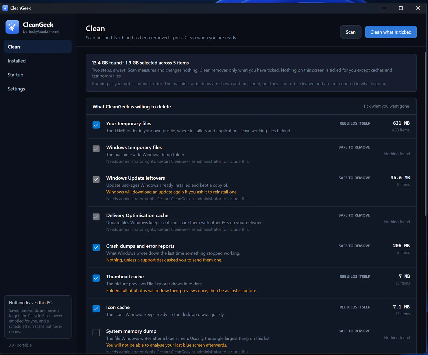Click SAFE TO REMOVE tag on Crash dumps
Screen dimensions: 428x355
pyautogui.click(x=354, y=246)
